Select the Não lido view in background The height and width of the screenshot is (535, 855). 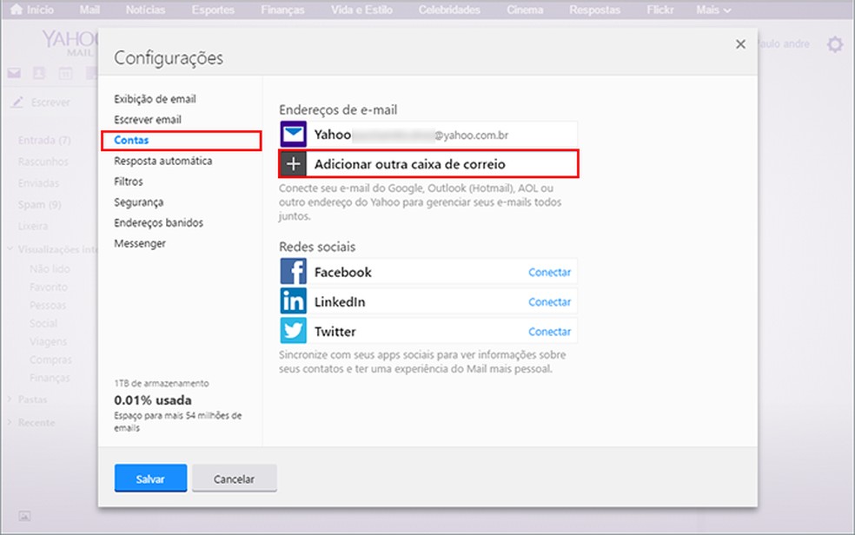[x=50, y=268]
